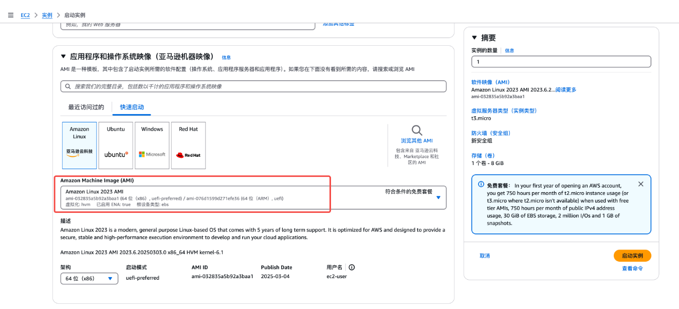Viewport: 679px width, 309px height.
Task: Open 防火墙 (安全组) link
Action: (x=491, y=133)
